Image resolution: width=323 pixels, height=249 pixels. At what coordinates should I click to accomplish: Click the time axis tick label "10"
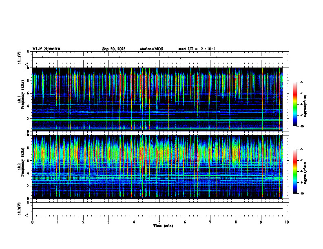click(287, 222)
